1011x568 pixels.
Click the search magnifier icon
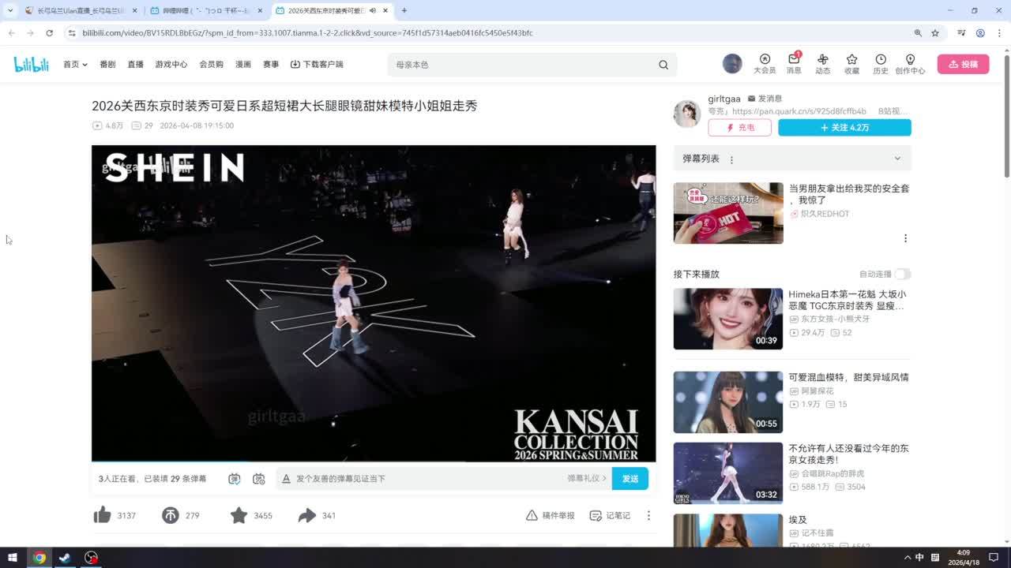[x=663, y=65]
